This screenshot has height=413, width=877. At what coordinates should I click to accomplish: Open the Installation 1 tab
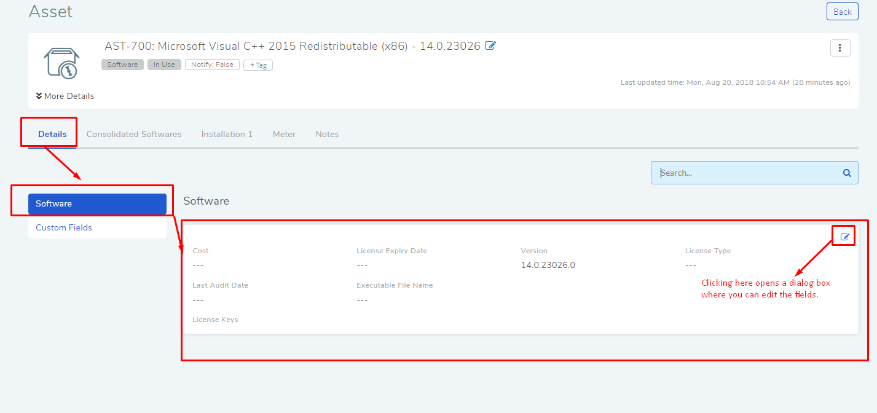[227, 134]
